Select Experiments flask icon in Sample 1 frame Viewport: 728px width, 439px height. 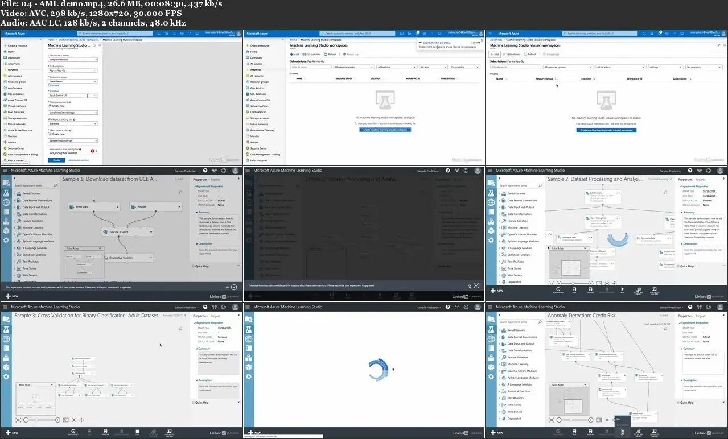click(6, 193)
